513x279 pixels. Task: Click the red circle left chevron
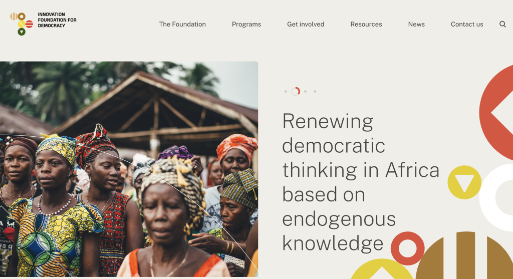498,112
